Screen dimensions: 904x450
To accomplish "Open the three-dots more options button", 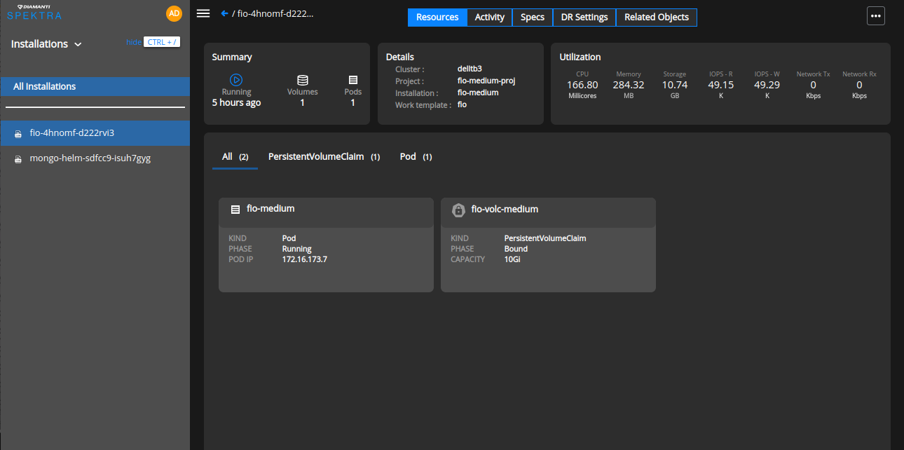I will [876, 16].
